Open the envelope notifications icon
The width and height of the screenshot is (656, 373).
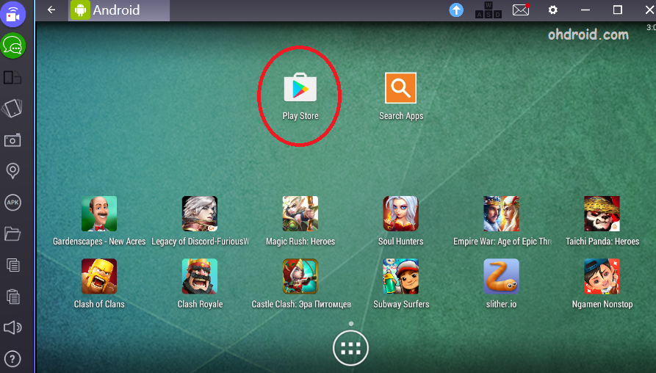point(521,10)
